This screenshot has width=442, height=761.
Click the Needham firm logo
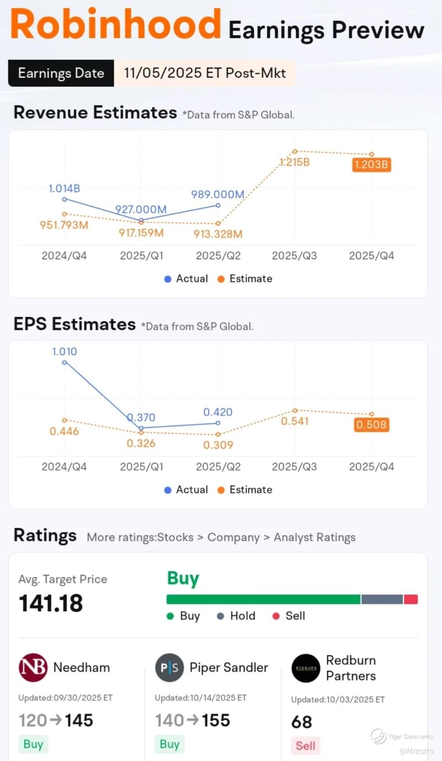[x=33, y=667]
